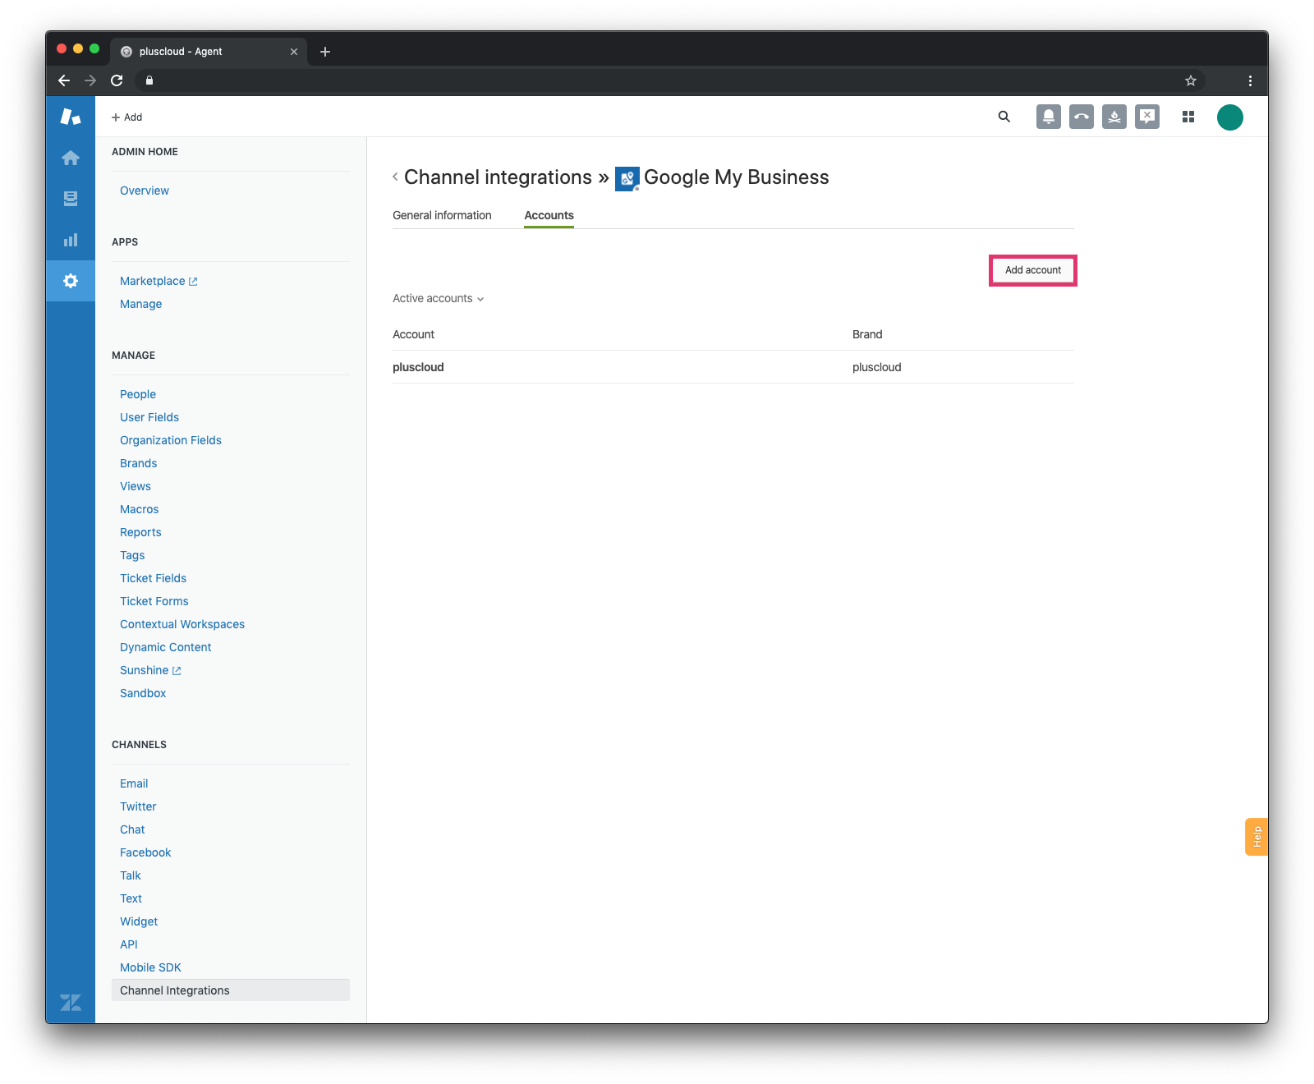Open the User Fields link

(x=149, y=417)
